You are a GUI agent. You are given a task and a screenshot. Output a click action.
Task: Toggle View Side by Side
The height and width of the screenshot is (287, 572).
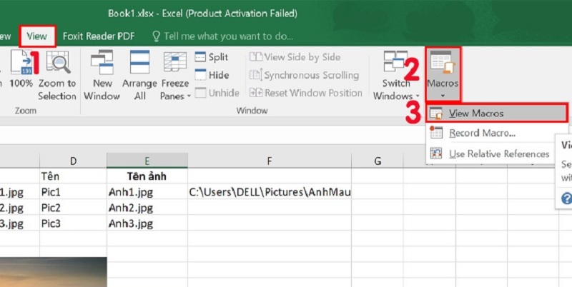coord(299,57)
